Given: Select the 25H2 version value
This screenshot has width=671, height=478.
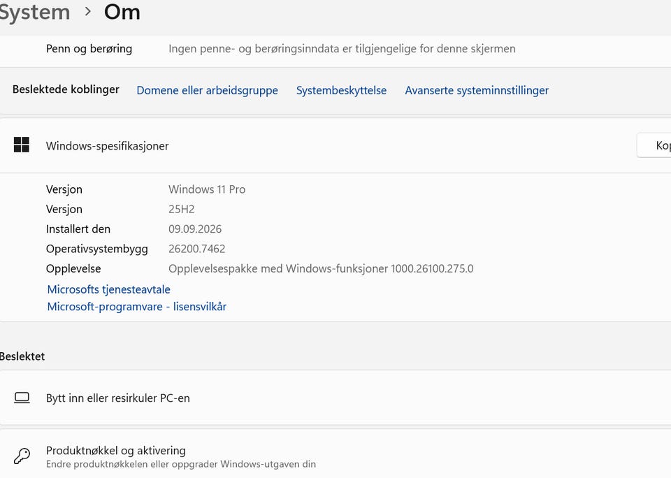Looking at the screenshot, I should pyautogui.click(x=182, y=209).
